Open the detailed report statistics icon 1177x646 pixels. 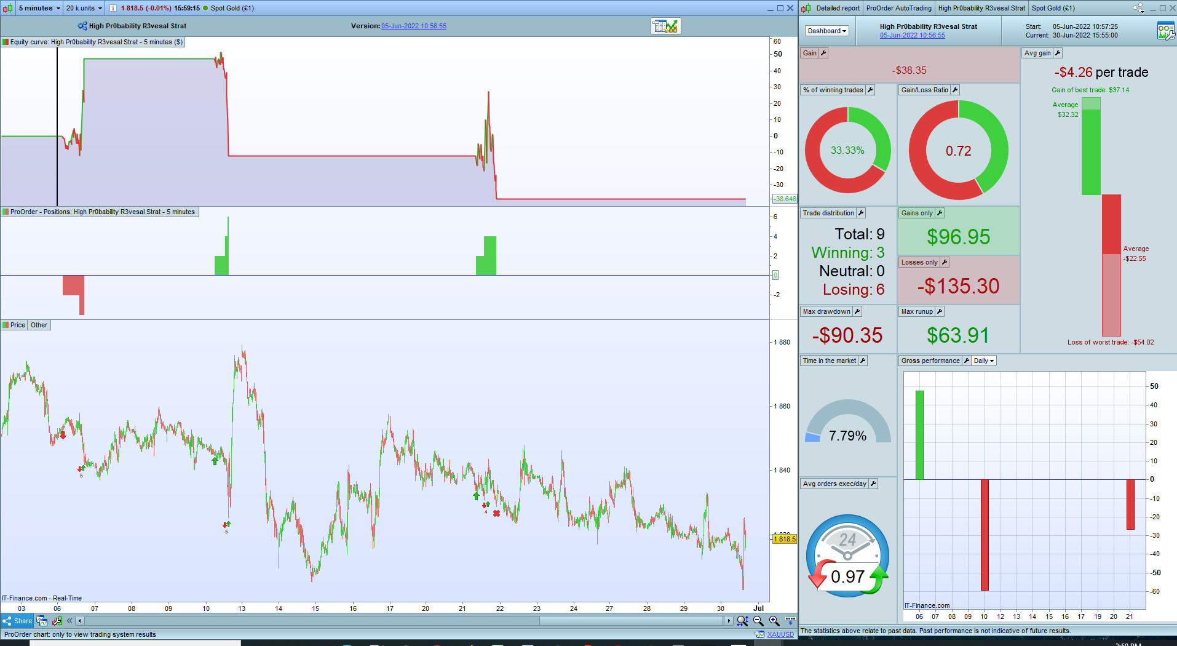click(666, 26)
